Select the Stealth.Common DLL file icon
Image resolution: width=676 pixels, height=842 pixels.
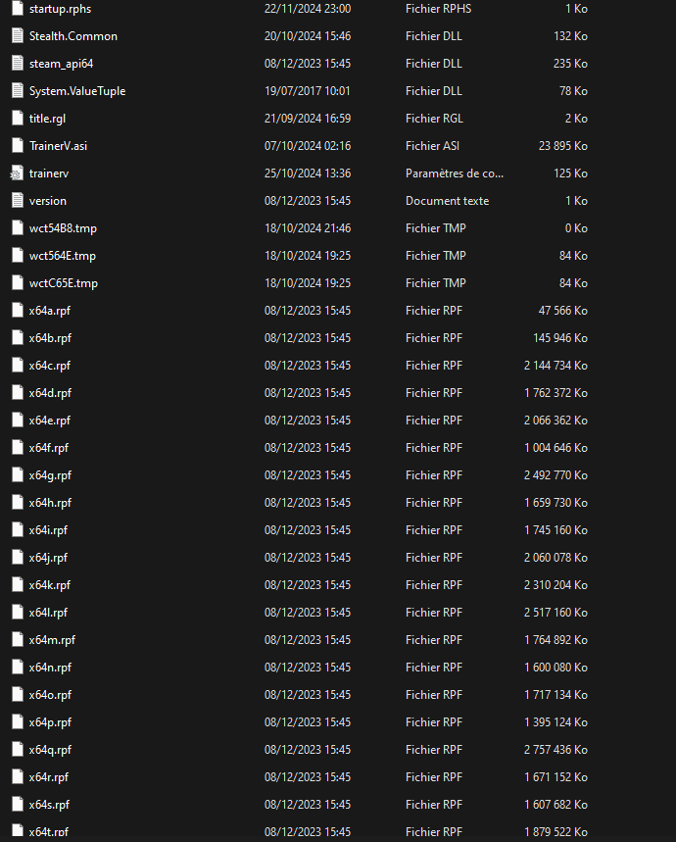click(x=17, y=36)
